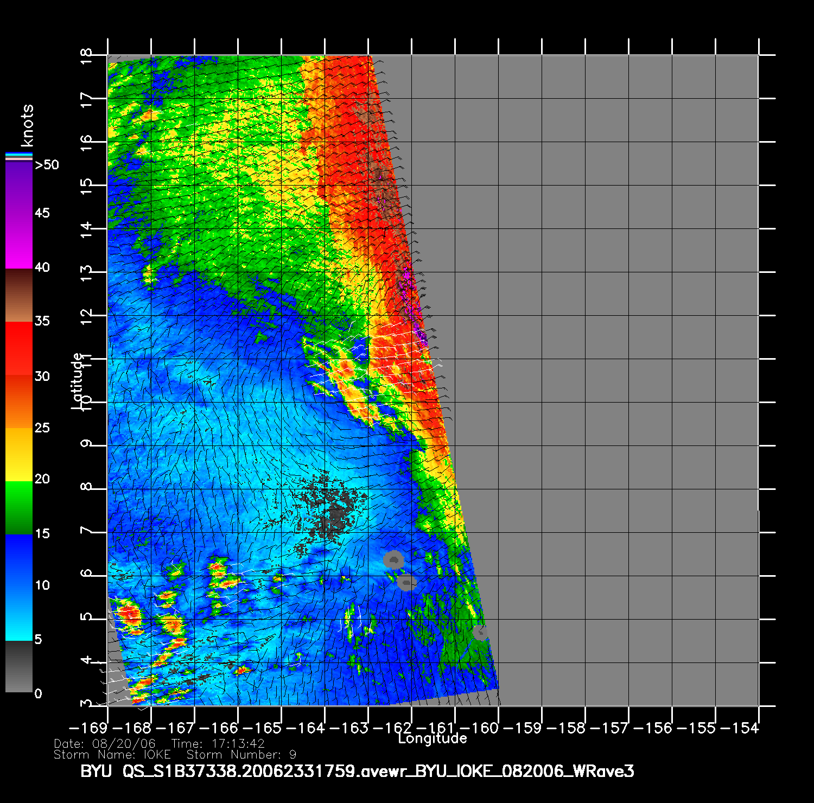Click the "Storm Name: IOKE" text

point(112,755)
